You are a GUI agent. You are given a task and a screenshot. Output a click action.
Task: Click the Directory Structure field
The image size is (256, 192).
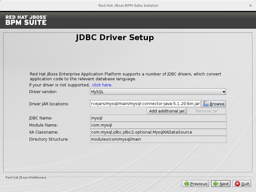click(x=158, y=139)
